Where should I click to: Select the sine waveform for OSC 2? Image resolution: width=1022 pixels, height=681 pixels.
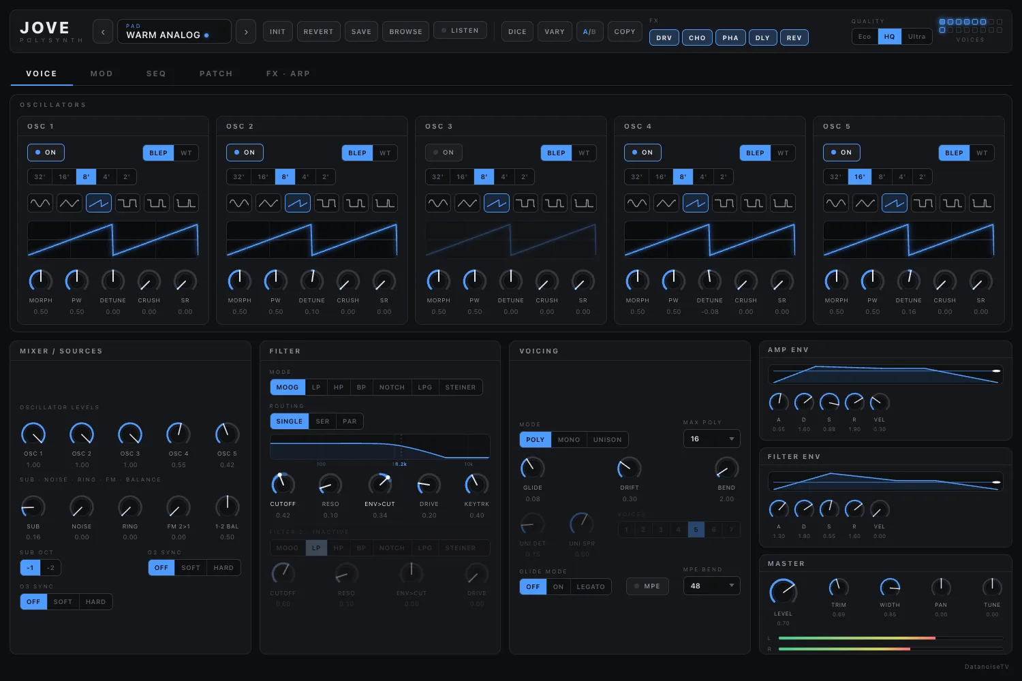click(239, 203)
